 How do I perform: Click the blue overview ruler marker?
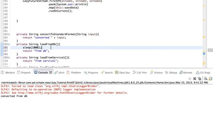coord(204,54)
